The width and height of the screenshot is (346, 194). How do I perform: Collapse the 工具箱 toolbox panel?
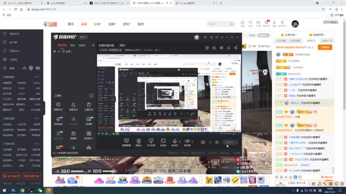pos(91,96)
